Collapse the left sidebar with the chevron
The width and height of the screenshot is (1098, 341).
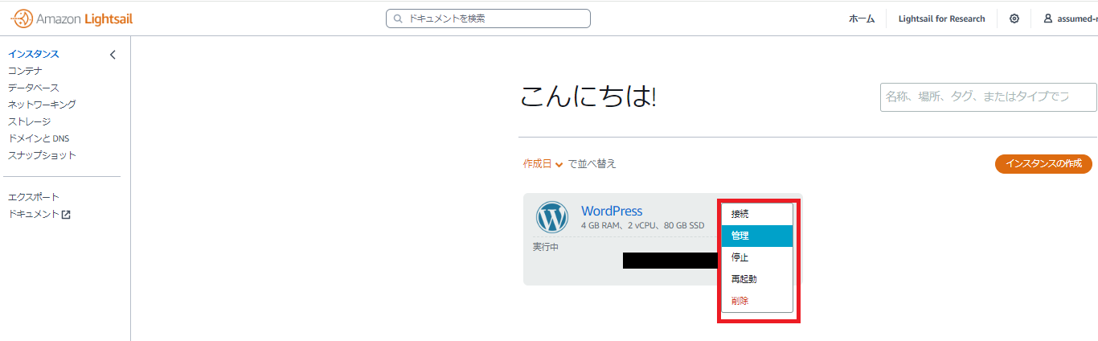pos(113,55)
